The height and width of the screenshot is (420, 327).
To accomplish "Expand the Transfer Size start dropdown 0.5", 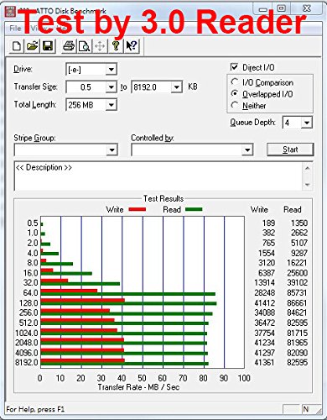I will pos(111,87).
